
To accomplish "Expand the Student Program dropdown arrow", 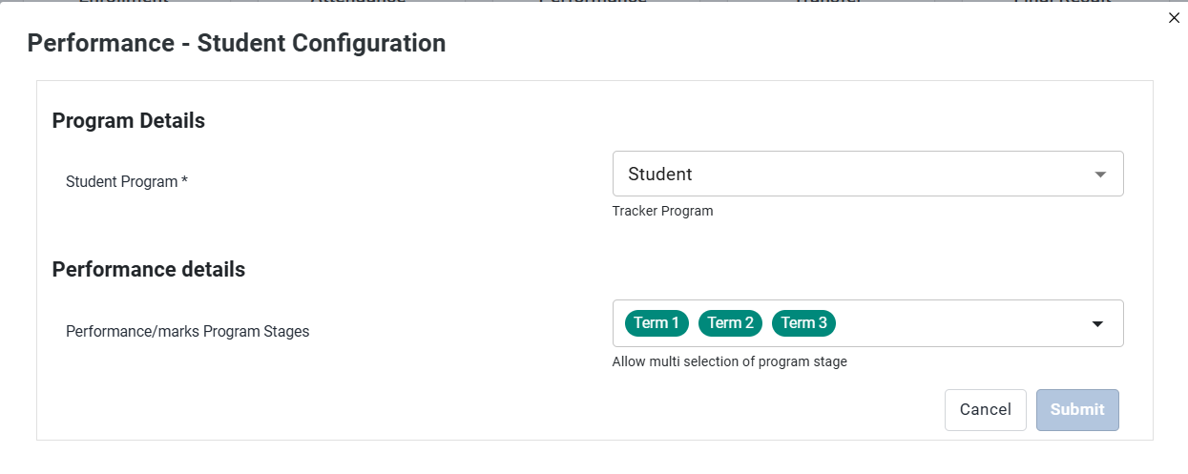I will 1100,175.
